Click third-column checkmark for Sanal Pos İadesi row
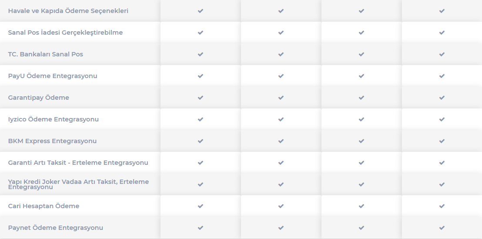 click(x=361, y=33)
